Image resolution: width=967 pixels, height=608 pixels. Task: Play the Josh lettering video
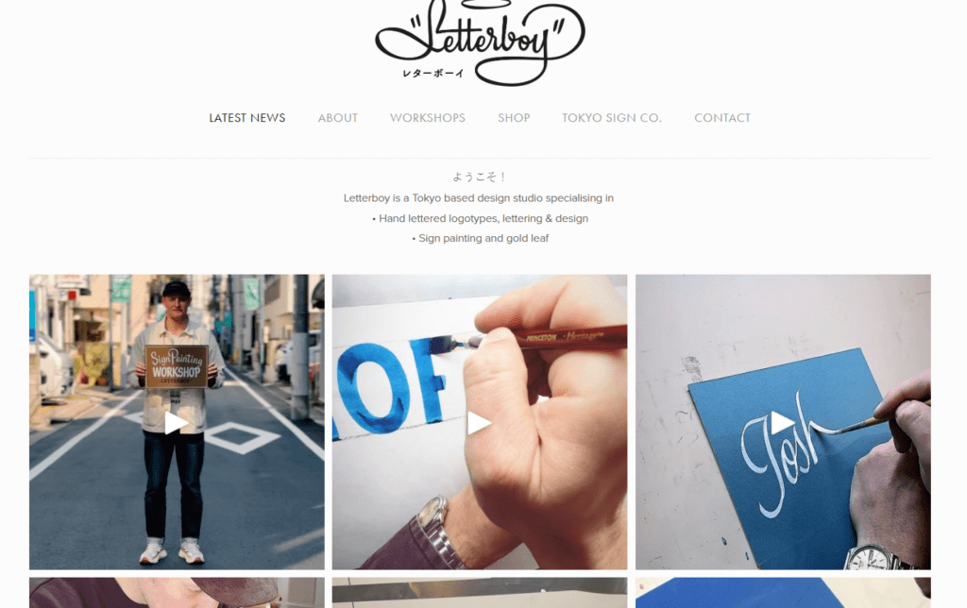783,423
